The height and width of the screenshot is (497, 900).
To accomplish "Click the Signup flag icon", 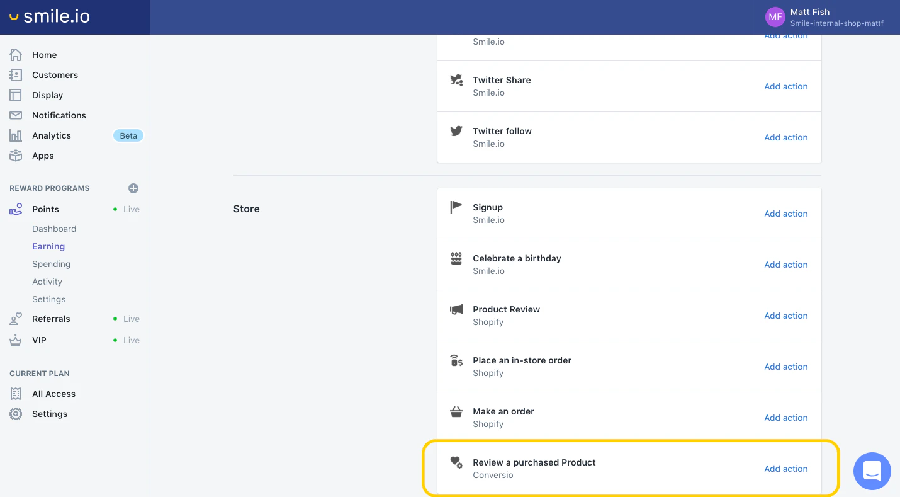I will click(456, 207).
